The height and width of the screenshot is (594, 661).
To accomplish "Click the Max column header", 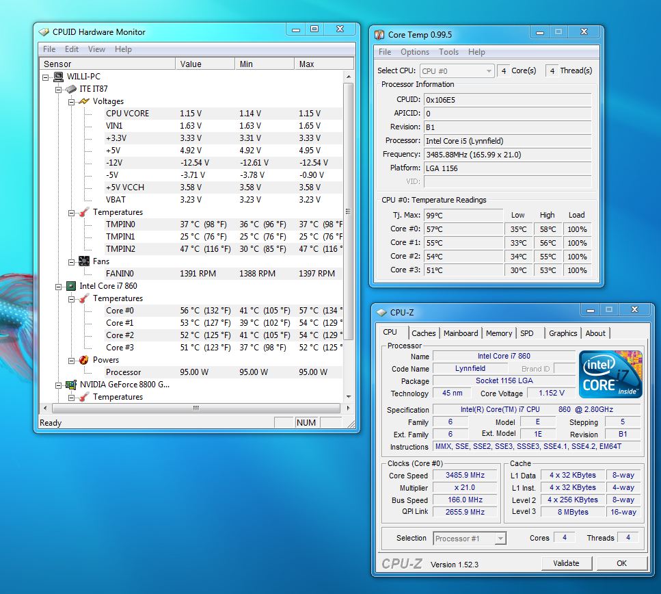I will 324,64.
